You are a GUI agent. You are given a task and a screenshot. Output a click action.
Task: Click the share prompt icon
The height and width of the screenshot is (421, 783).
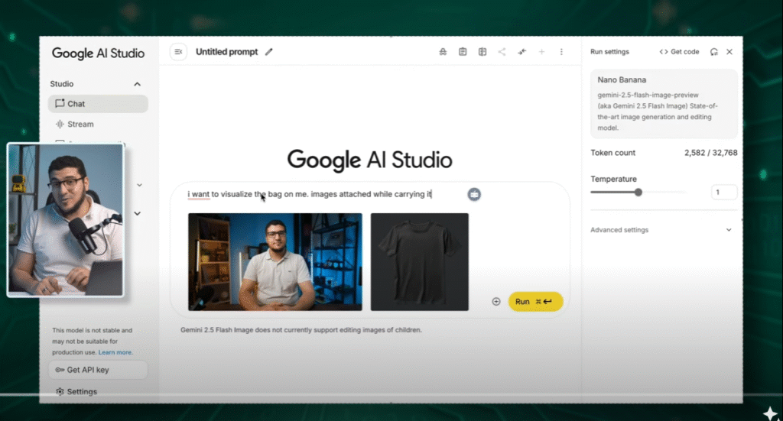click(502, 52)
